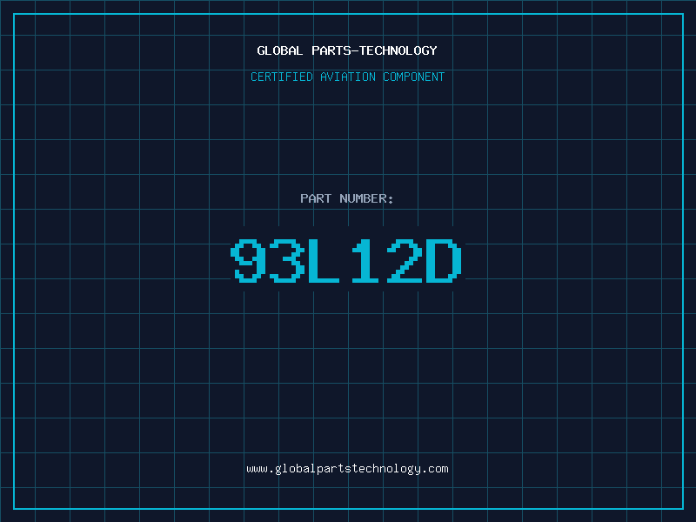This screenshot has height=522, width=696.
Task: Click the PART NUMBER: label
Action: (346, 198)
